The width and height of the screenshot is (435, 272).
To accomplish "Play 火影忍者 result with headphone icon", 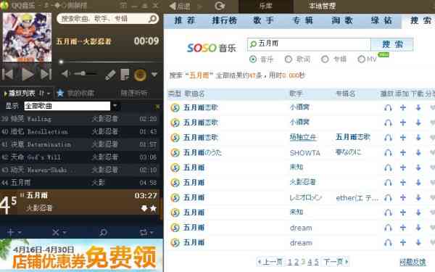I will click(x=388, y=183).
